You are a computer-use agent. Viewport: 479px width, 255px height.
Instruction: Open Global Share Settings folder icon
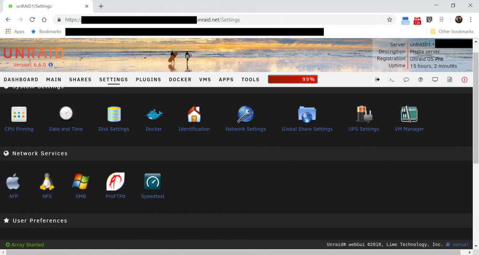tap(307, 115)
